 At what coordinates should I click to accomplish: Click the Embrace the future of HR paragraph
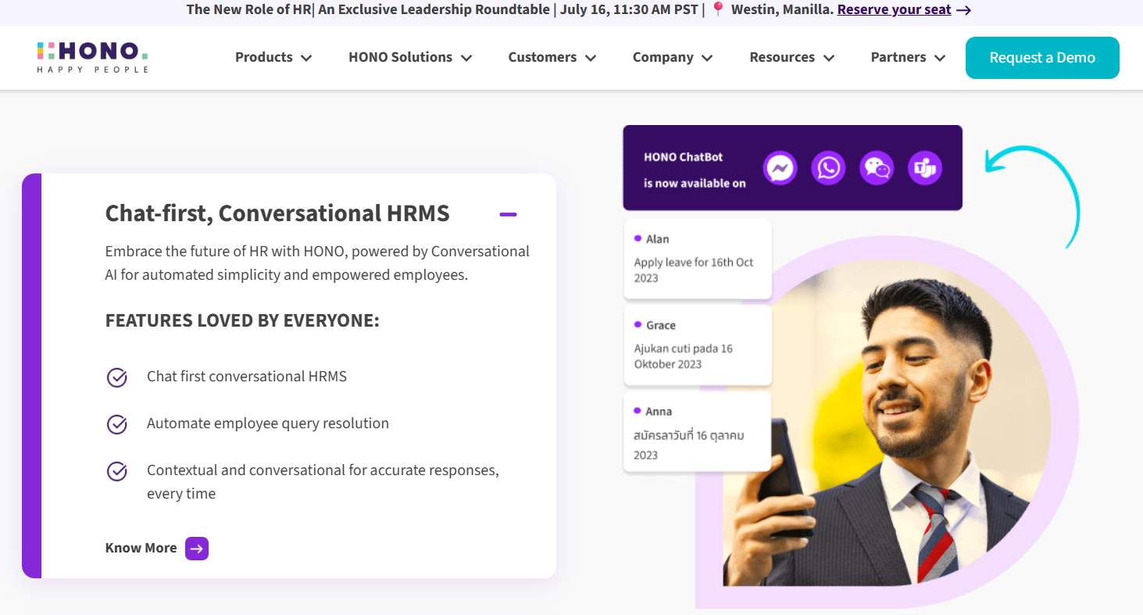tap(317, 263)
